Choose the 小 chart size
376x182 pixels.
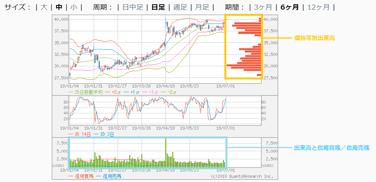[x=73, y=7]
